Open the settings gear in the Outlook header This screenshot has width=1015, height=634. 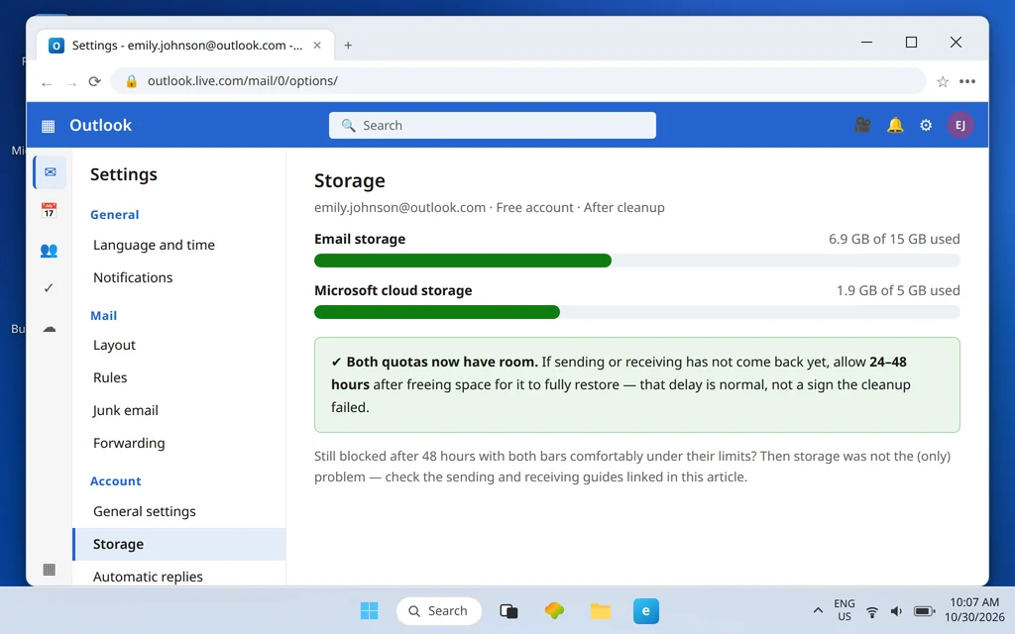926,126
